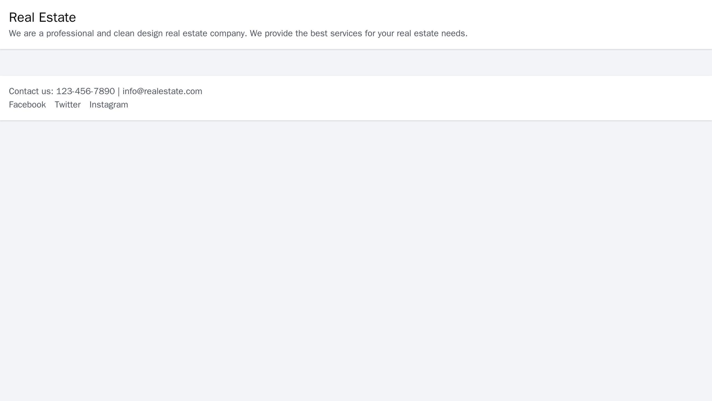The height and width of the screenshot is (401, 712).
Task: Click the phone number 123-456-7890
Action: click(x=85, y=91)
